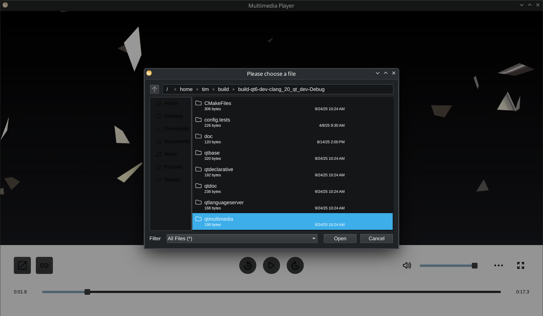Rewind 10 seconds button

[x=248, y=265]
